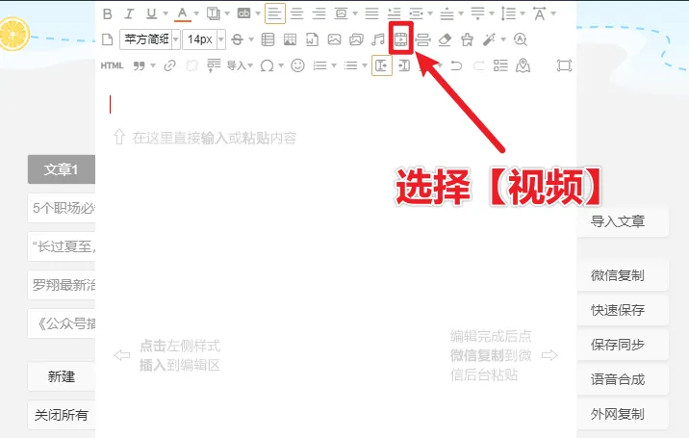The height and width of the screenshot is (438, 689).
Task: Expand the blockquote style arrow
Action: [x=153, y=65]
